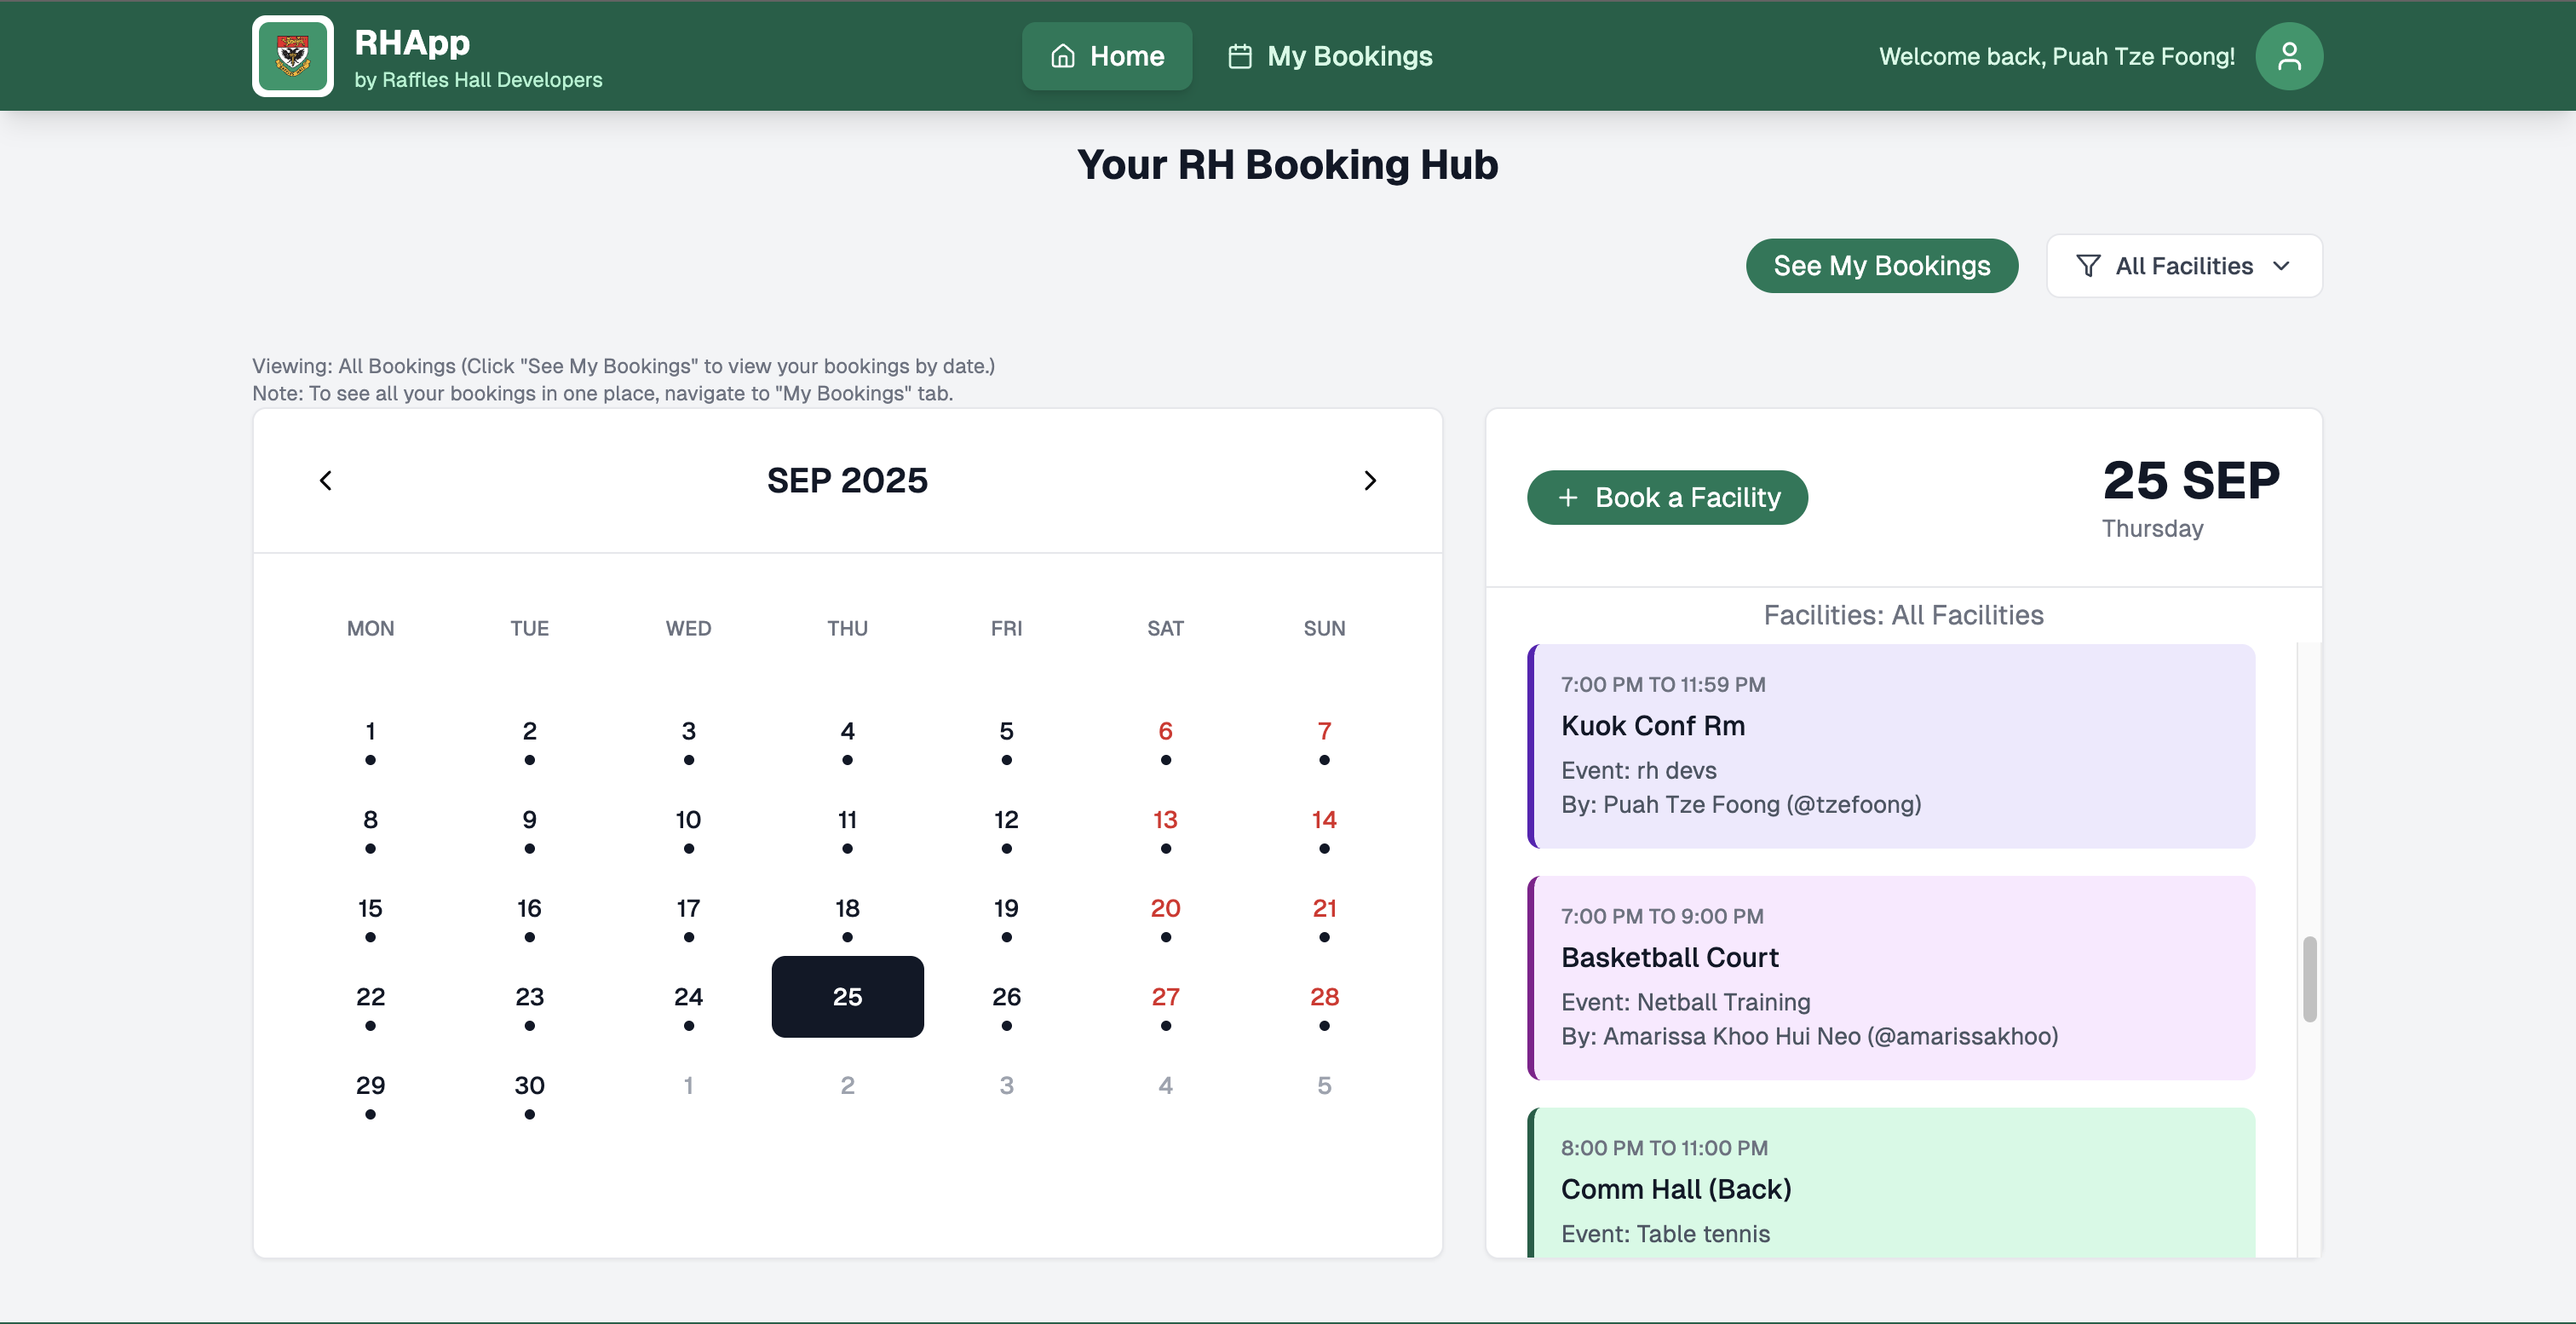The width and height of the screenshot is (2576, 1324).
Task: Click the calendar icon beside My Bookings
Action: click(x=1239, y=56)
